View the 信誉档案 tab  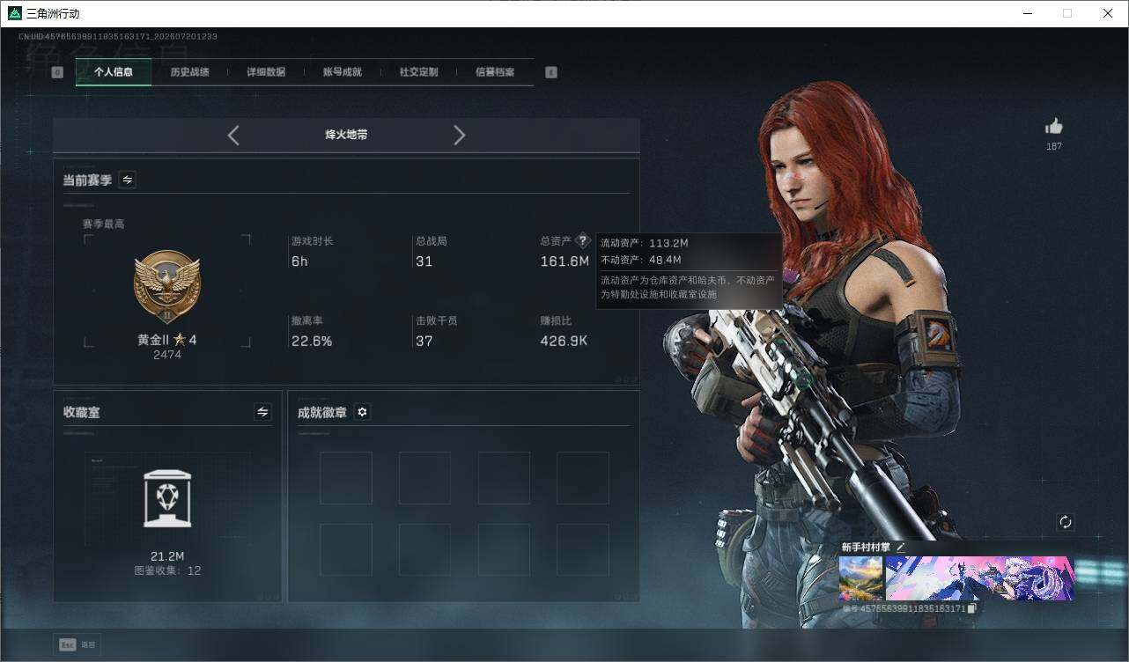pyautogui.click(x=495, y=72)
